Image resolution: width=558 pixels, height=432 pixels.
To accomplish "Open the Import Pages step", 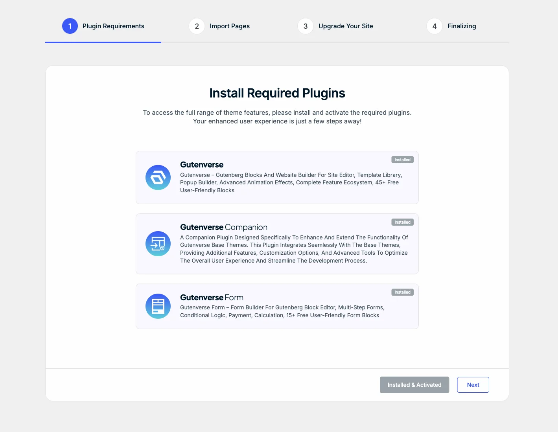I will point(230,26).
